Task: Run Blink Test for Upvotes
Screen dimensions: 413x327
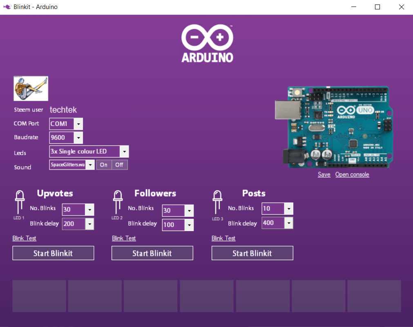Action: [x=24, y=238]
